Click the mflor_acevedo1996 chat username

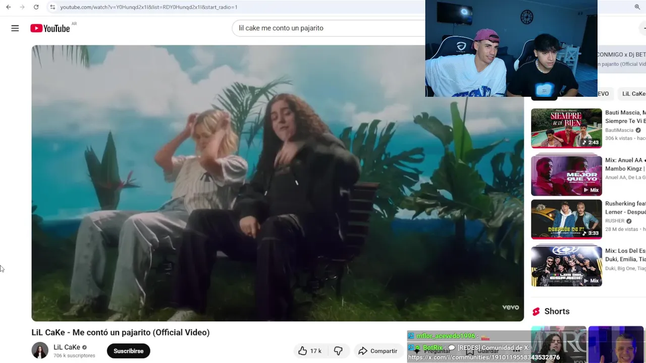[x=445, y=336]
